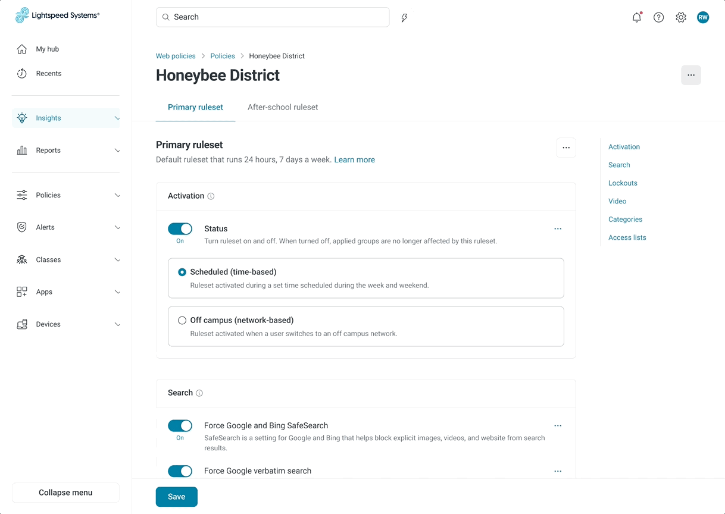The width and height of the screenshot is (725, 514).
Task: Open the Primary ruleset more options button
Action: point(566,148)
